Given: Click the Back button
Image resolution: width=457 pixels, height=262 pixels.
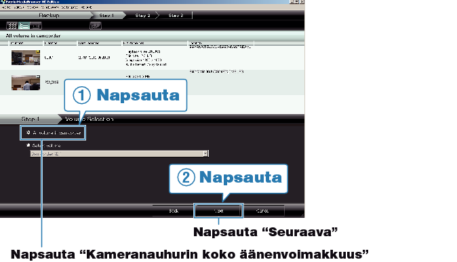Looking at the screenshot, I should pos(174,210).
